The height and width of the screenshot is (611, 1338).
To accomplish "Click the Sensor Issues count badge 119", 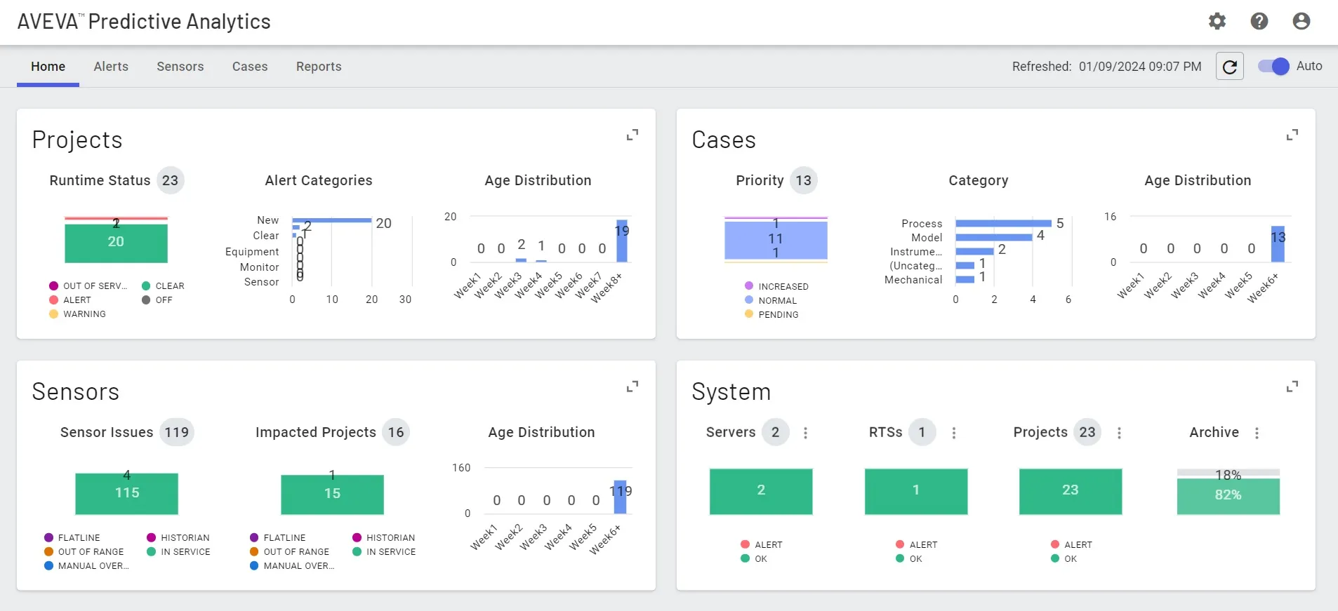I will pyautogui.click(x=176, y=432).
